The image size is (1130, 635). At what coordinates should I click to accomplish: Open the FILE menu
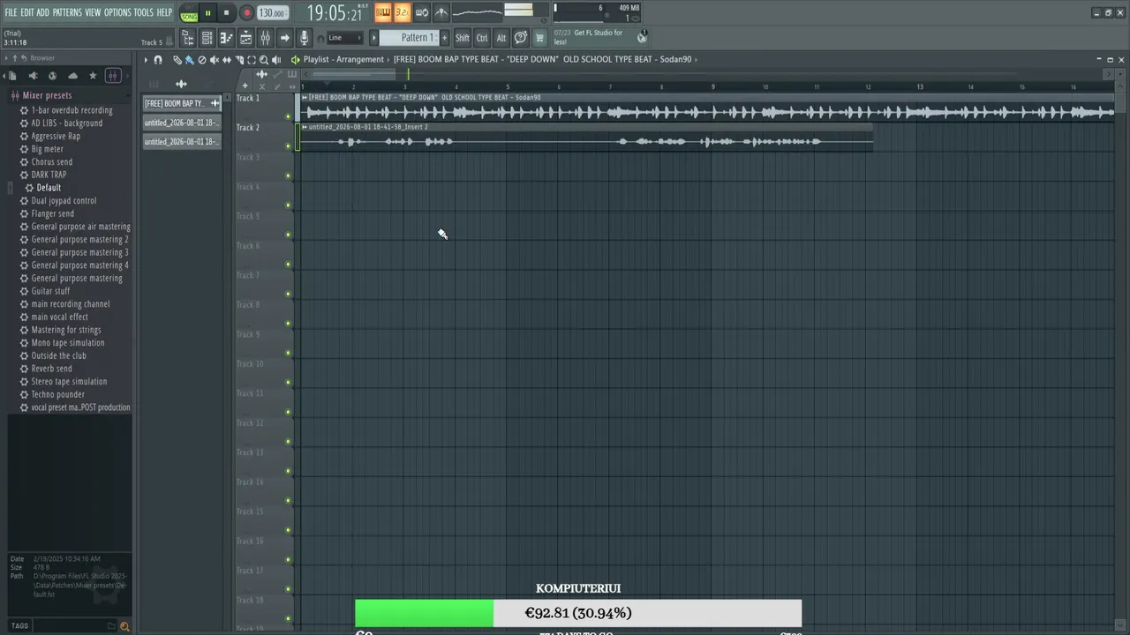(11, 12)
